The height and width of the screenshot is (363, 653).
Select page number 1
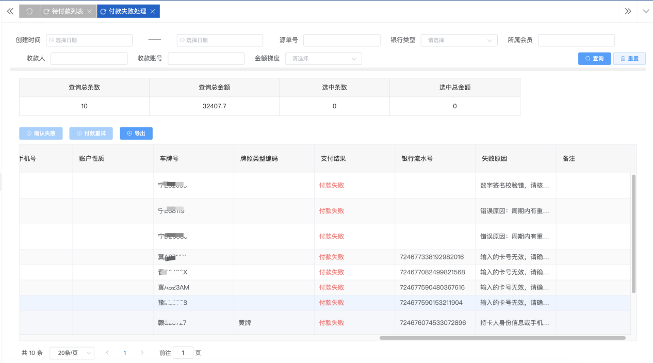pos(124,353)
